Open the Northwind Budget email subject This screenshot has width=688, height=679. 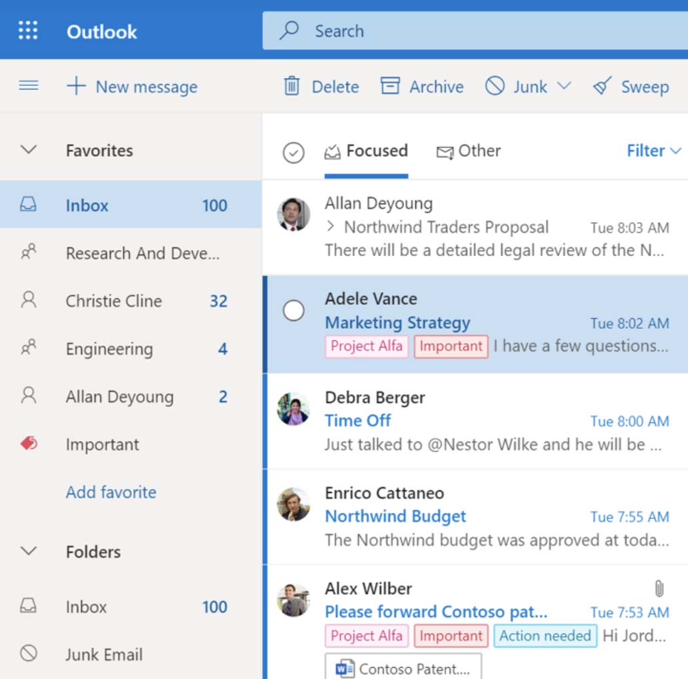395,516
